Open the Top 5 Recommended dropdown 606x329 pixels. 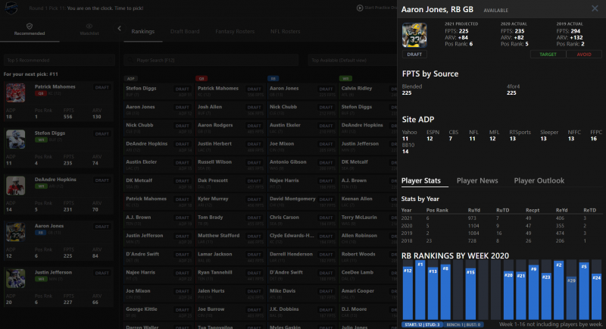point(59,61)
